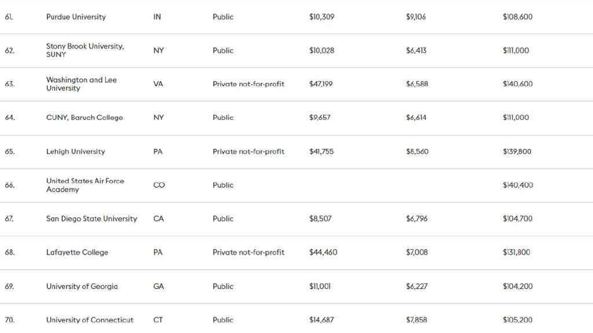Click CUNY, Baruch College name
Viewport: 593px width, 333px height.
coord(85,118)
